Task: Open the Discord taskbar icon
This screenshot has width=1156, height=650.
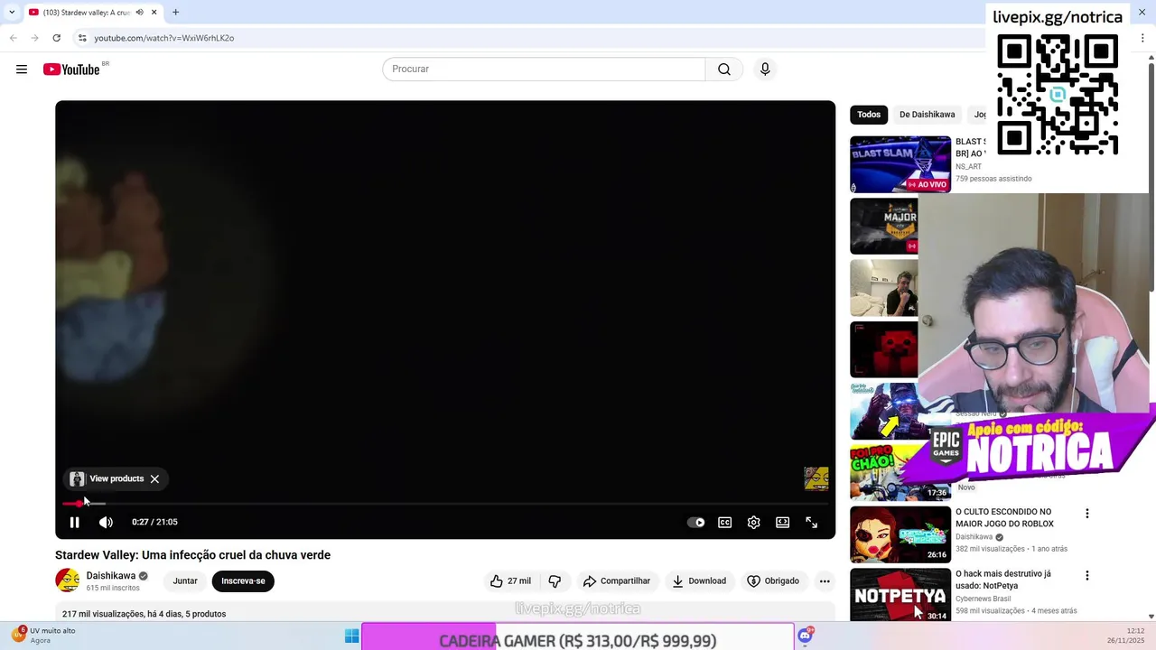Action: click(806, 636)
